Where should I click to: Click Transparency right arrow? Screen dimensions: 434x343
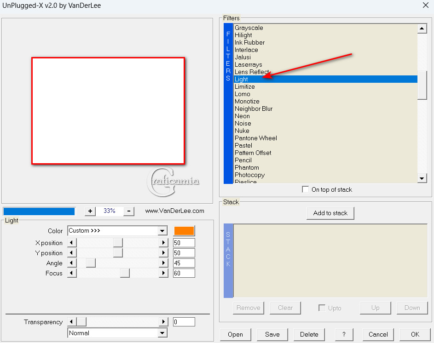click(x=163, y=322)
